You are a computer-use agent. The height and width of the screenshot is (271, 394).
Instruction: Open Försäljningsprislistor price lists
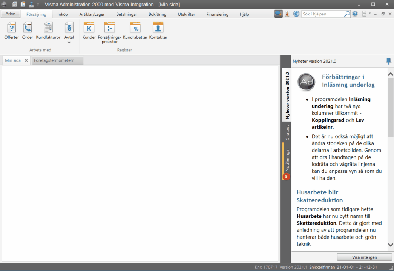110,32
